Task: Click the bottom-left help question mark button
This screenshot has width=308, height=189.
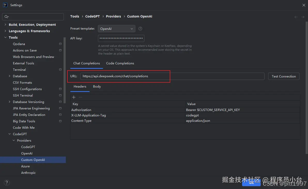Action: (x=7, y=183)
